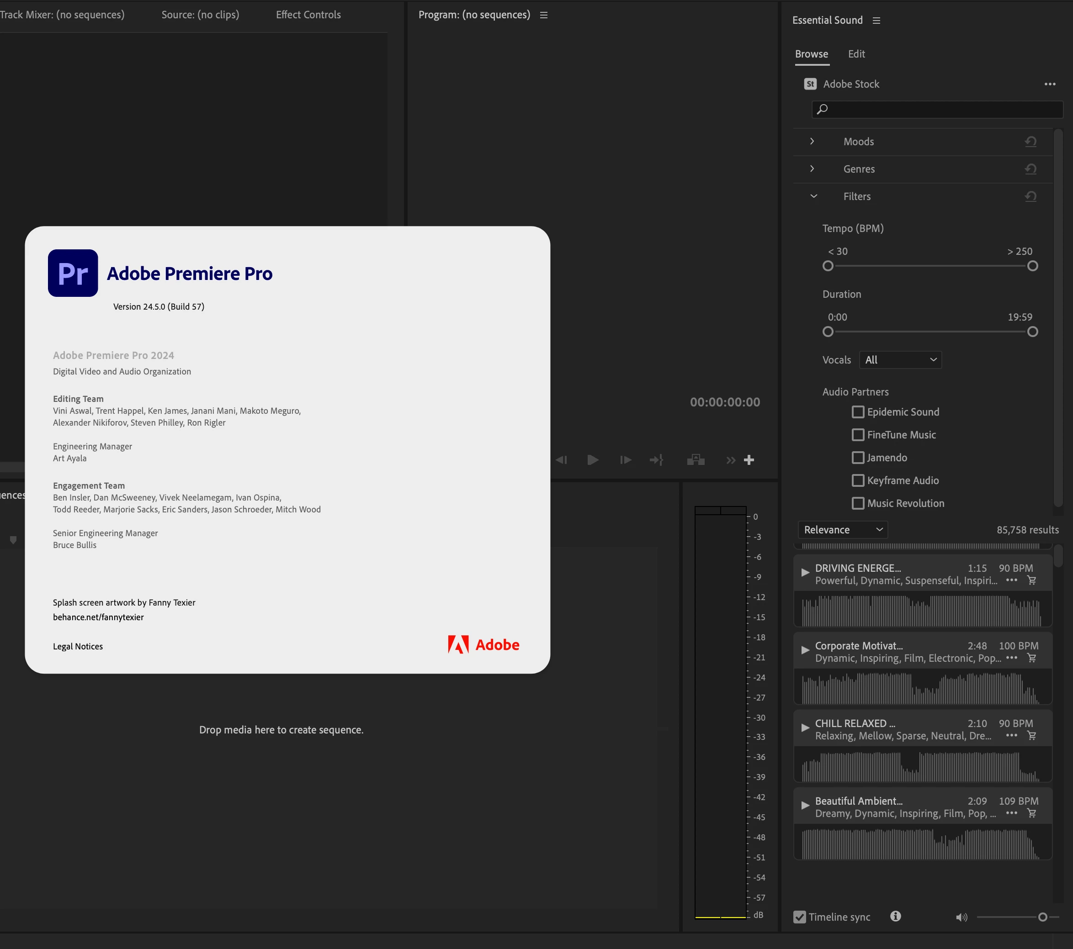
Task: Click the cart icon for Corporate Motivat...
Action: point(1031,658)
